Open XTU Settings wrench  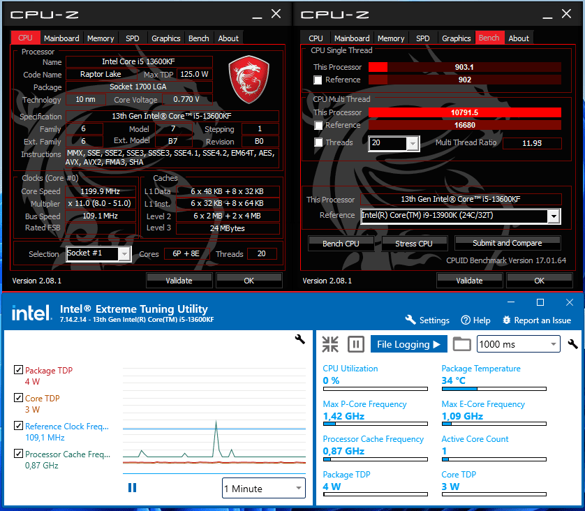click(427, 320)
